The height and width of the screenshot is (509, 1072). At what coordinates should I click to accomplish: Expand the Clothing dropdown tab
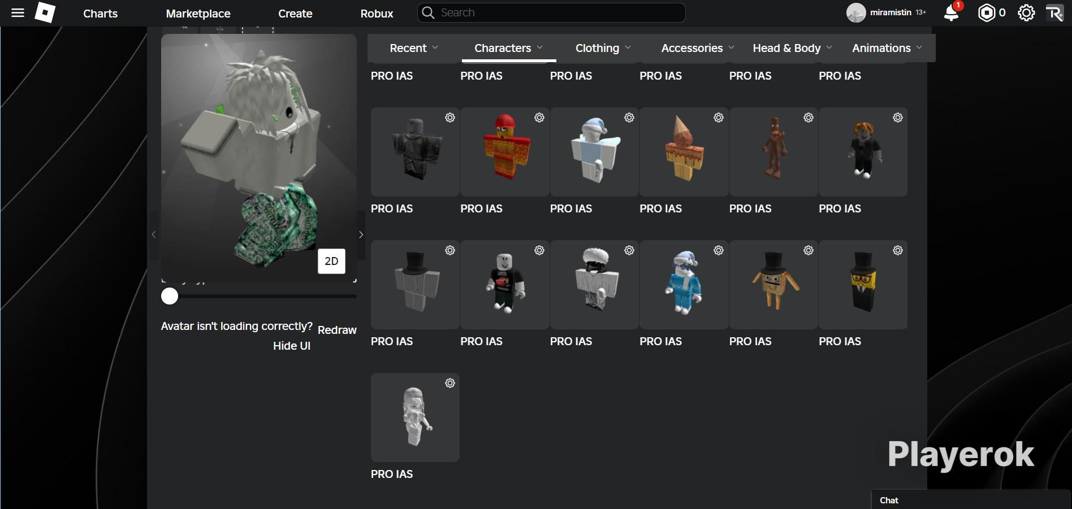[603, 48]
